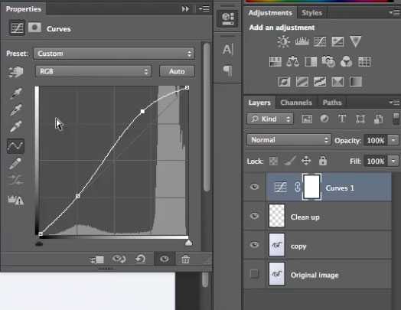The width and height of the screenshot is (401, 310).
Task: Reset curves to adjustment defaults
Action: [x=141, y=259]
